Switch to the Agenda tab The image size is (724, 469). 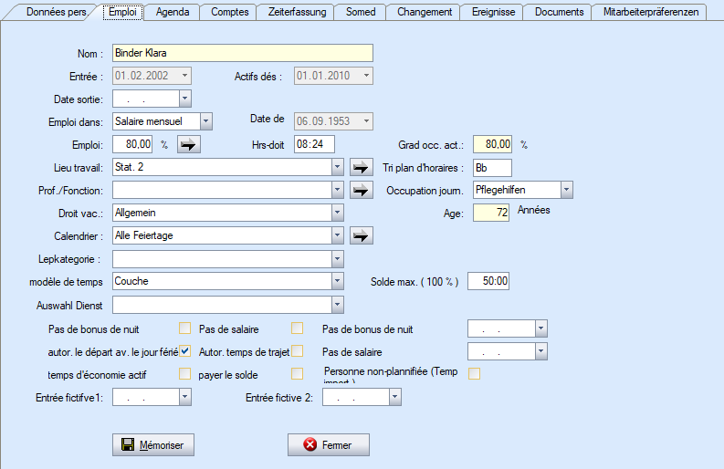(x=173, y=12)
